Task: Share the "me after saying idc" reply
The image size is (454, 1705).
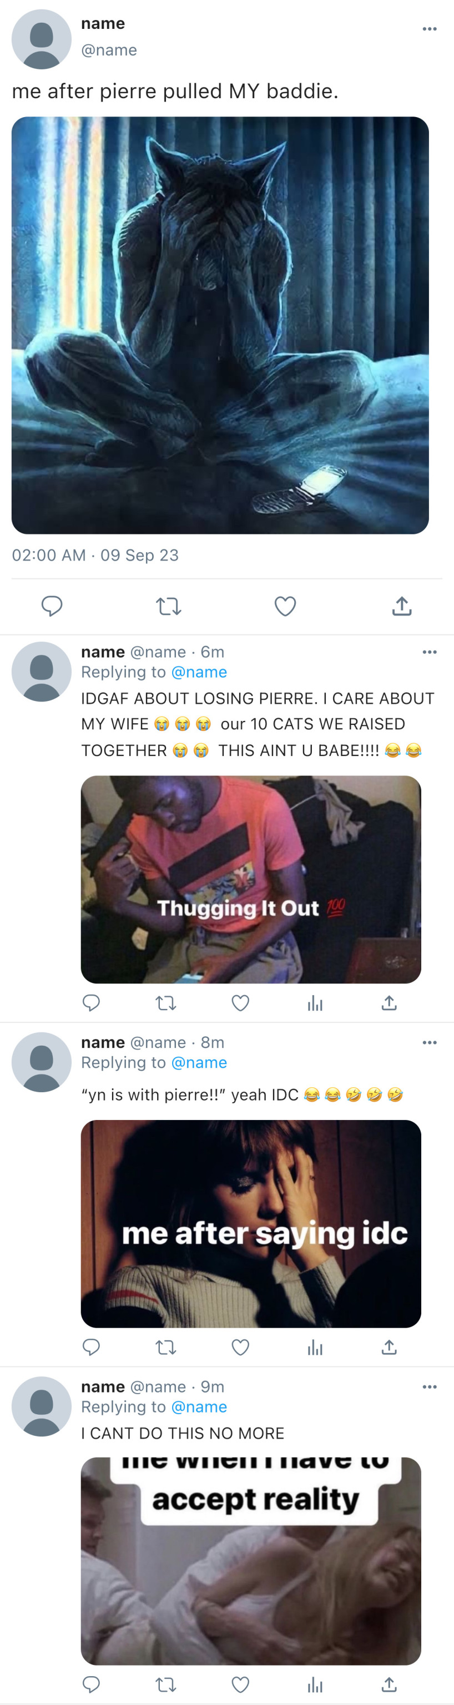Action: coord(389,1348)
